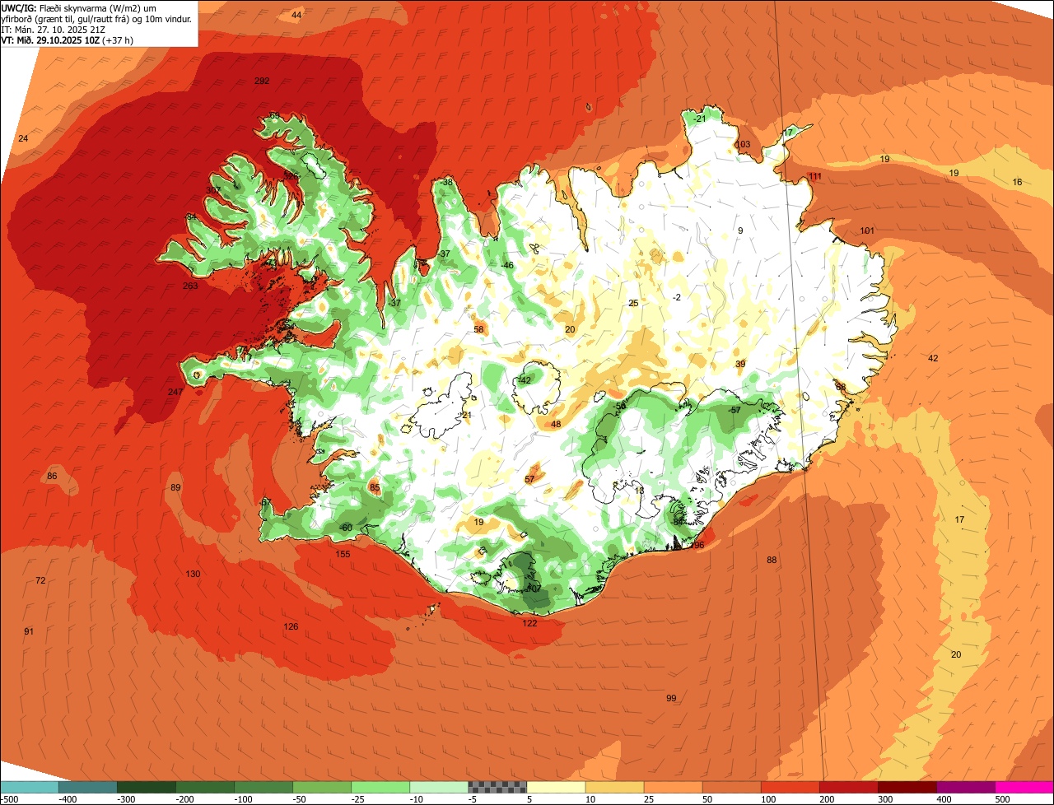
Task: Click the 50 to 100 dark orange swatch
Action: 730,787
